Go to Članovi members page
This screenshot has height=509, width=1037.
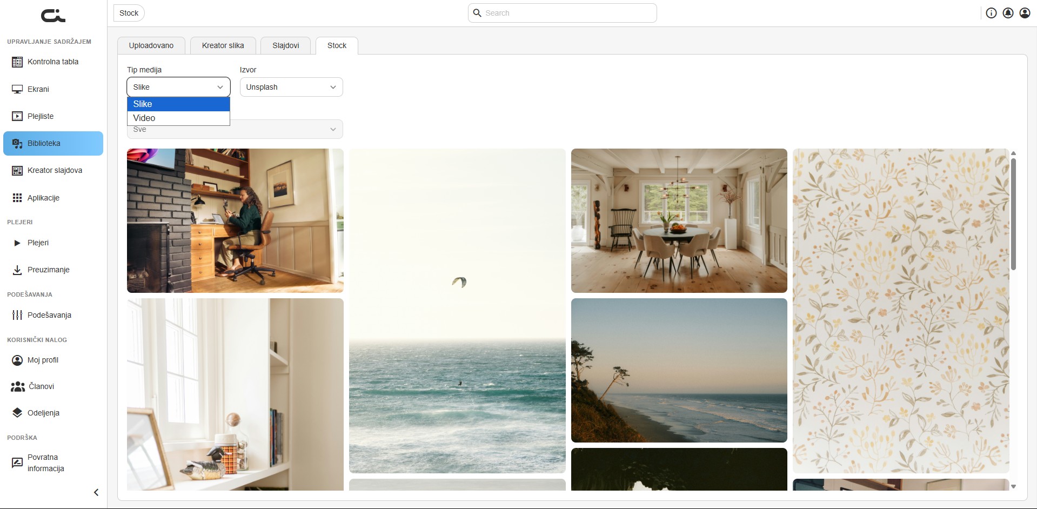[x=32, y=386]
